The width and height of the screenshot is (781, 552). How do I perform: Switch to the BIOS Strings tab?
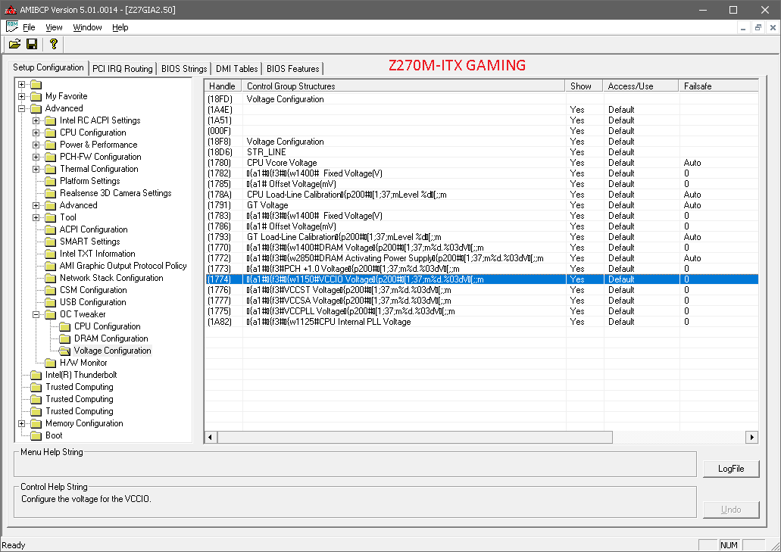pos(184,69)
